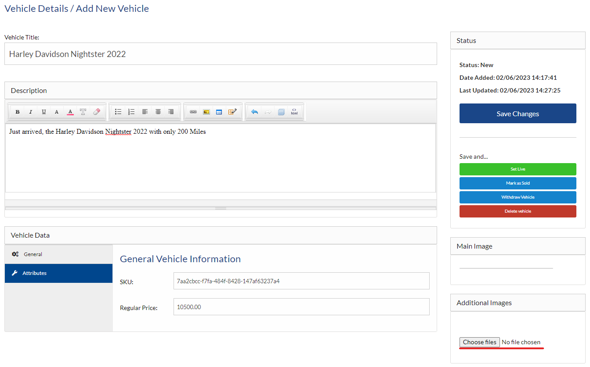Click the red Delete vehicle button
Screen dimensions: 590x367
click(518, 211)
